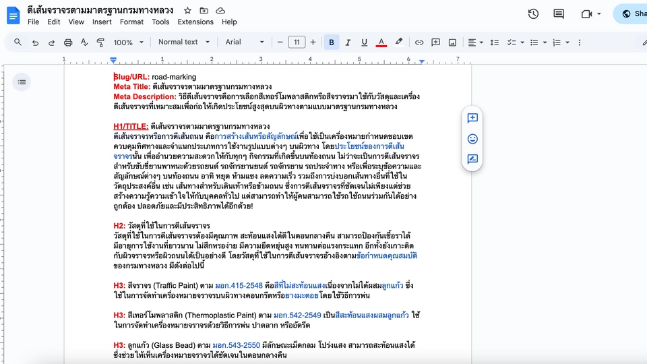Open the สีที่ไม่สะท้อนแสง link
This screenshot has height=364, width=647.
(299, 286)
